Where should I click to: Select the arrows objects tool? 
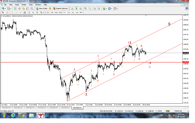(41, 12)
